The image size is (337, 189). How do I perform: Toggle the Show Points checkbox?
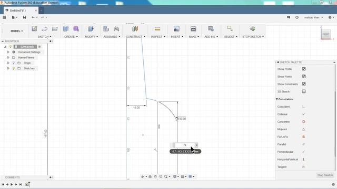click(304, 77)
